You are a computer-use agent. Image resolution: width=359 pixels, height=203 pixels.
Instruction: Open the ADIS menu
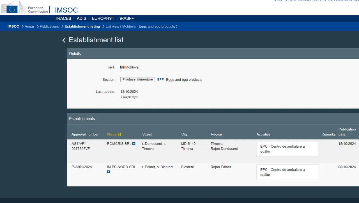pyautogui.click(x=82, y=18)
